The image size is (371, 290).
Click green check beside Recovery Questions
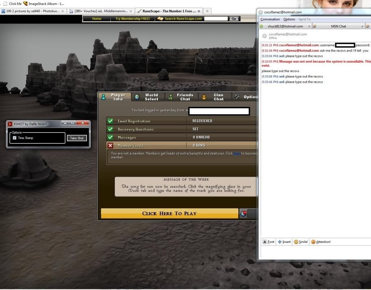coord(110,129)
